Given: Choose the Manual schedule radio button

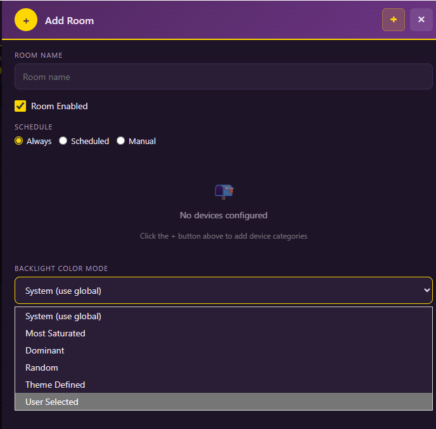Looking at the screenshot, I should [120, 141].
